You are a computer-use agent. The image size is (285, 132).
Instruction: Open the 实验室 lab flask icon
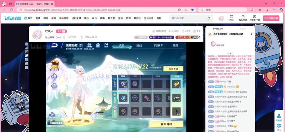pyautogui.click(x=279, y=117)
